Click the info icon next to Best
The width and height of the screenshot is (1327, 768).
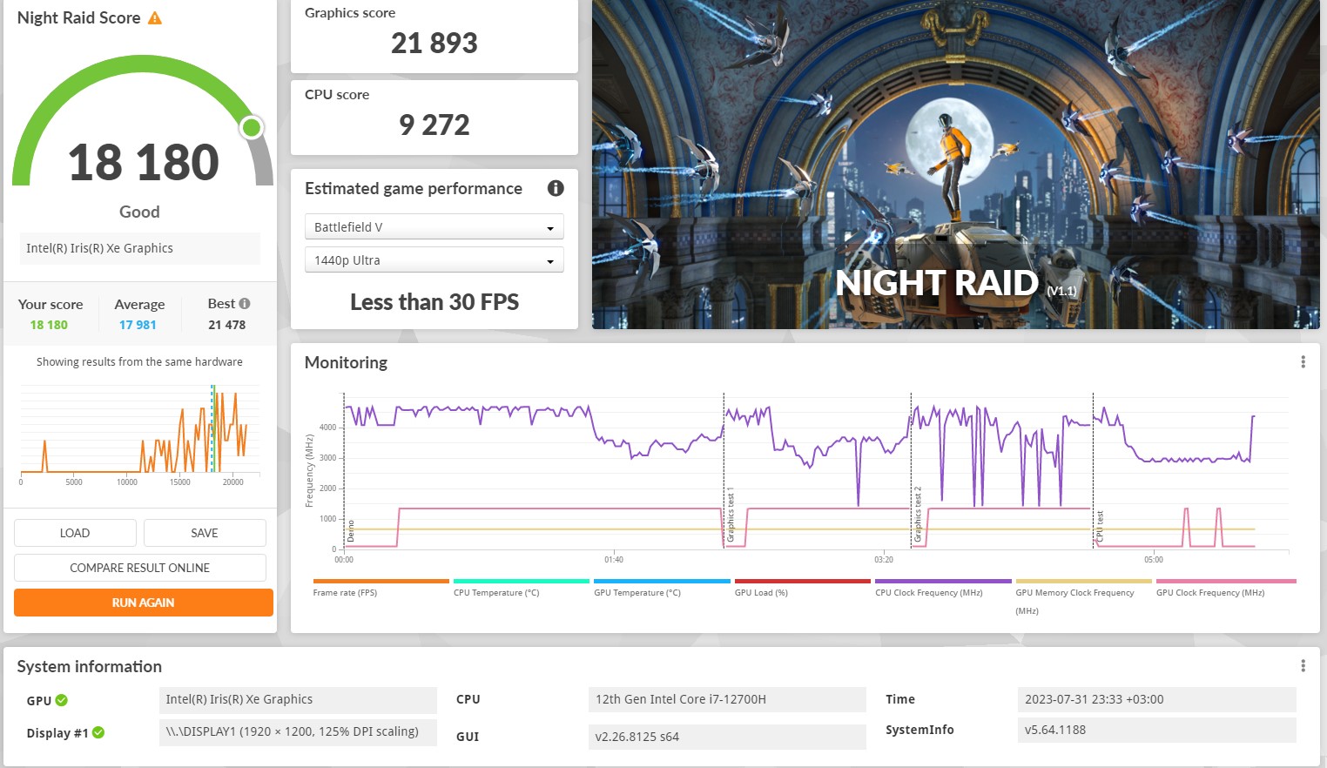245,304
